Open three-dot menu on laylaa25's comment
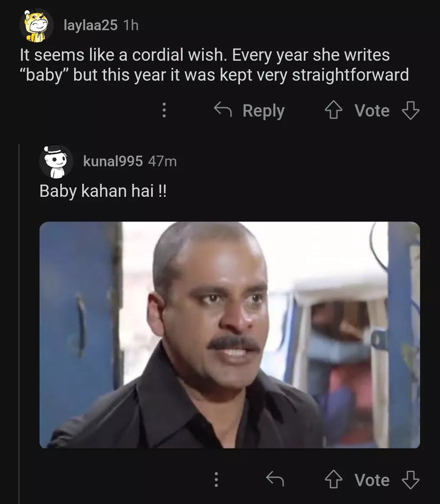This screenshot has width=440, height=504. point(164,110)
